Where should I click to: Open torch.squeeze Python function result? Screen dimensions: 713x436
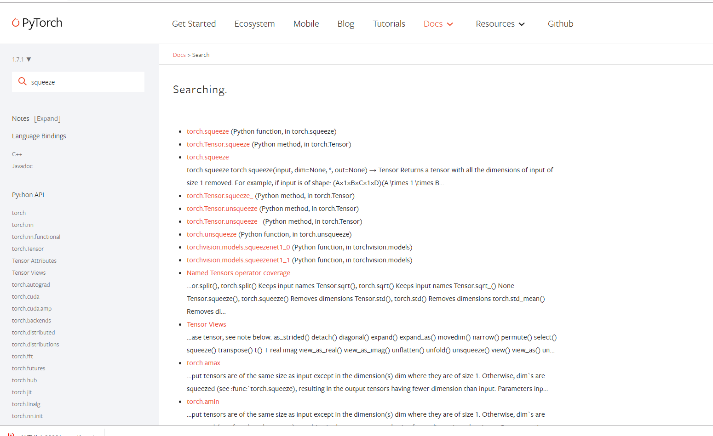[x=207, y=131]
